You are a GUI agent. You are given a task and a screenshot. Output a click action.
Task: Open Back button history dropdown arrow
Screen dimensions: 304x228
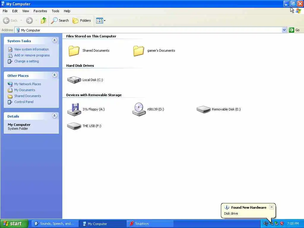tap(21, 20)
